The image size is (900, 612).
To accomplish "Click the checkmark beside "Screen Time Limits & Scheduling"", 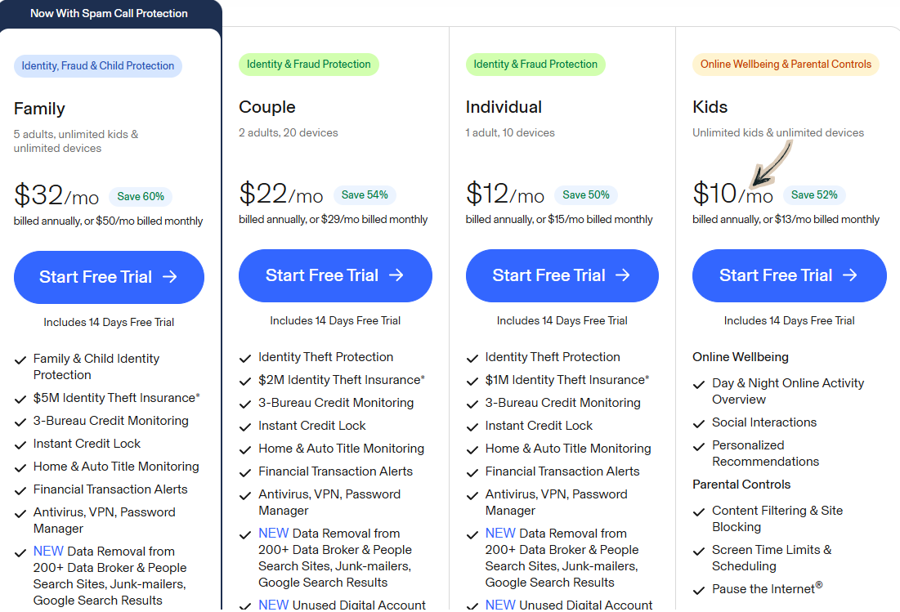I will 700,551.
